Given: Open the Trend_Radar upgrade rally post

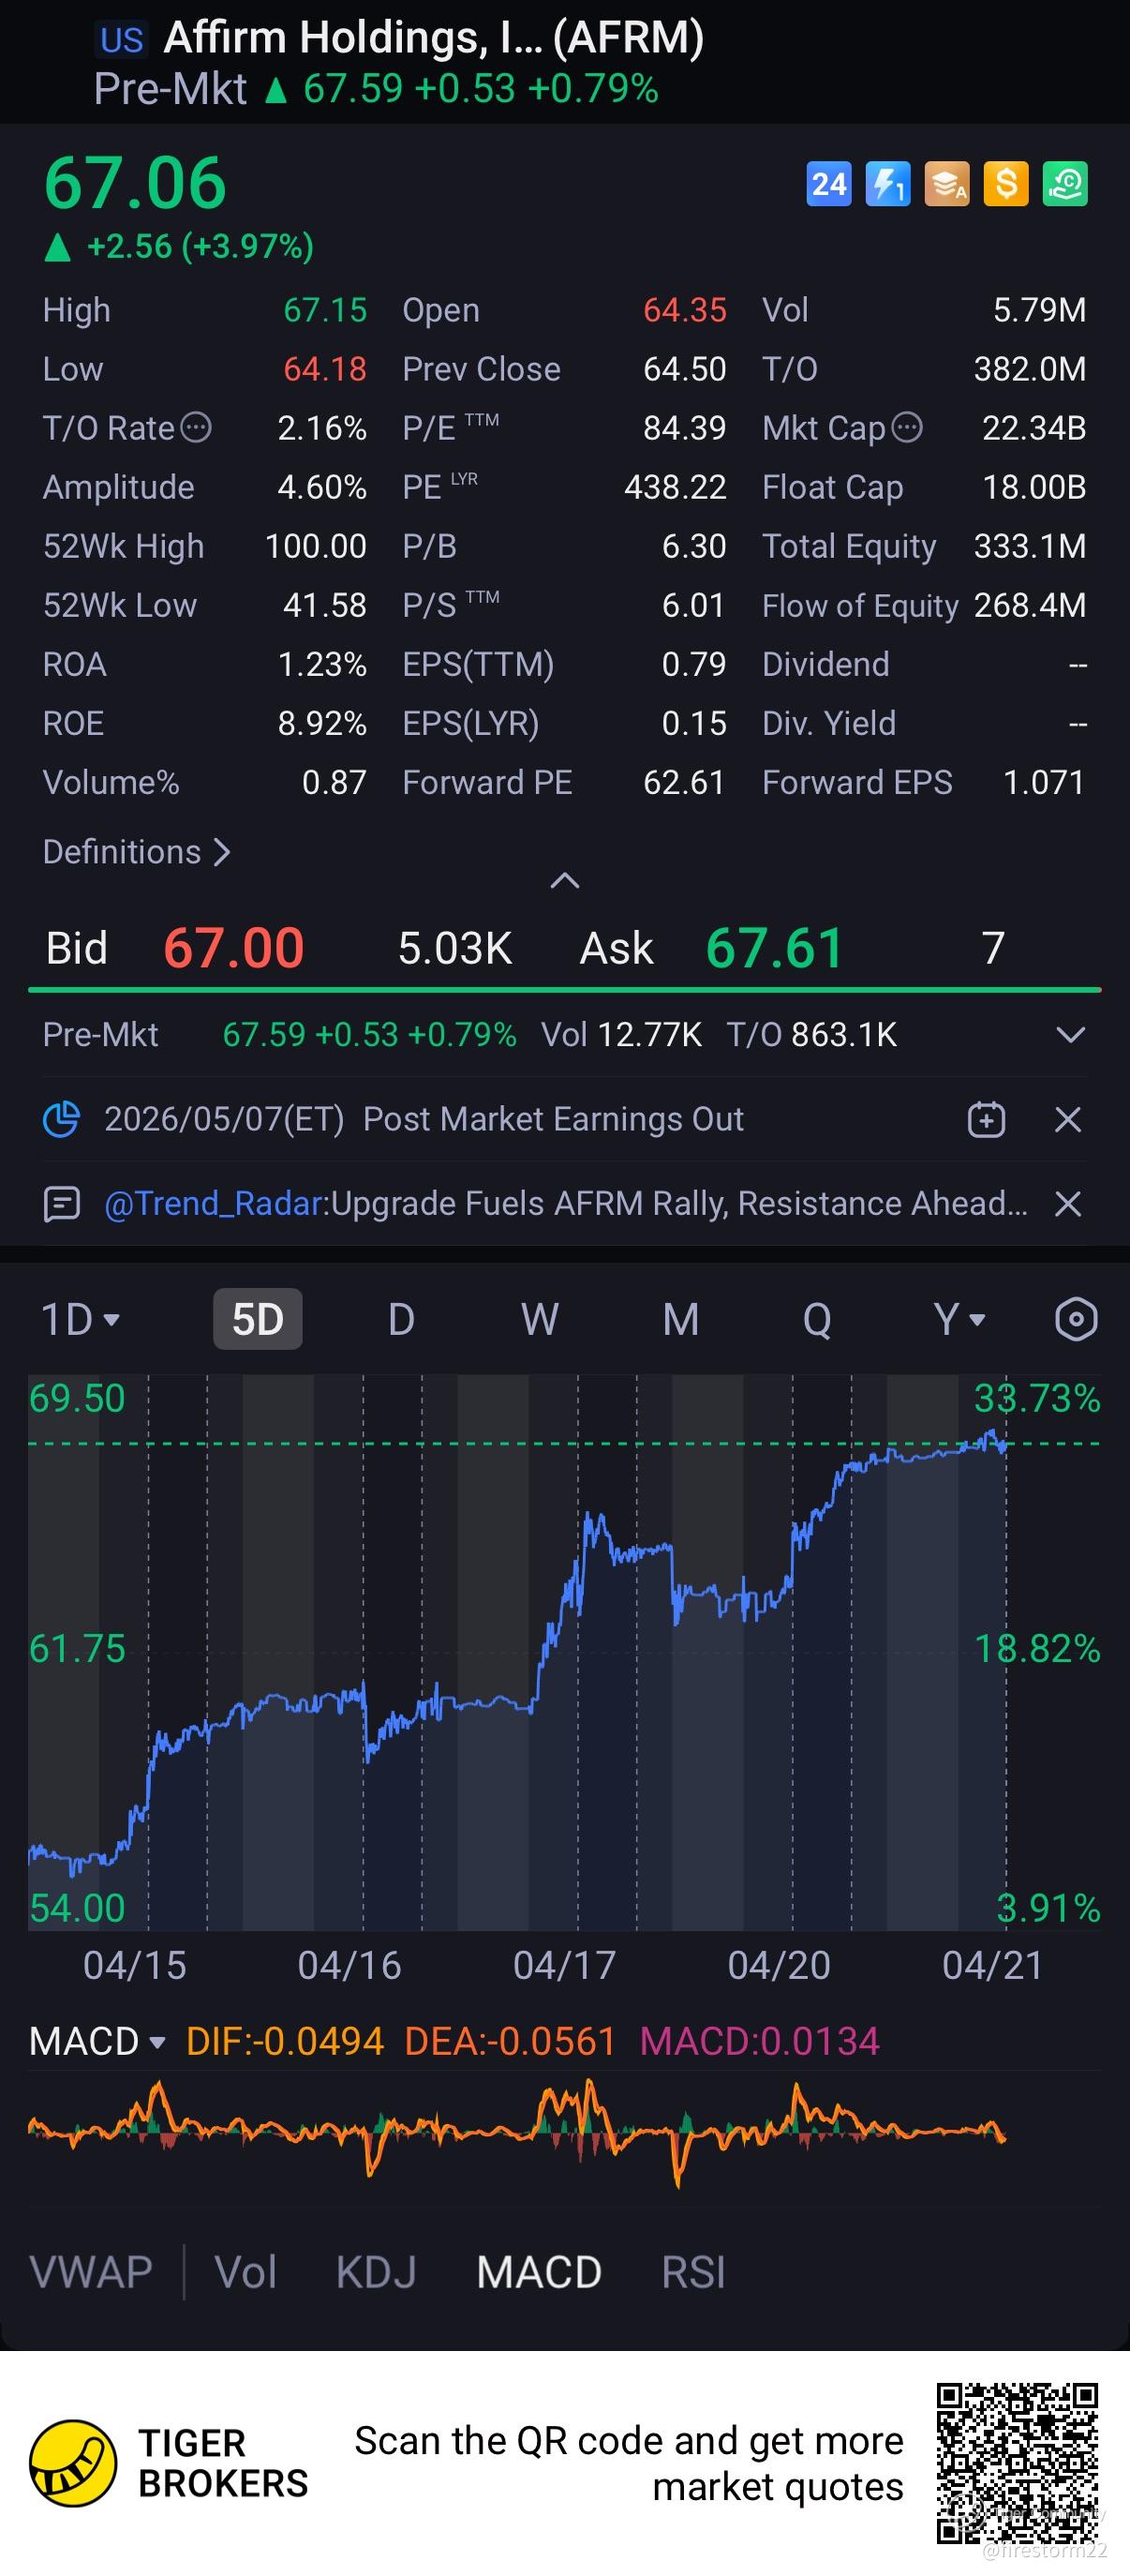Looking at the screenshot, I should coord(564,1203).
